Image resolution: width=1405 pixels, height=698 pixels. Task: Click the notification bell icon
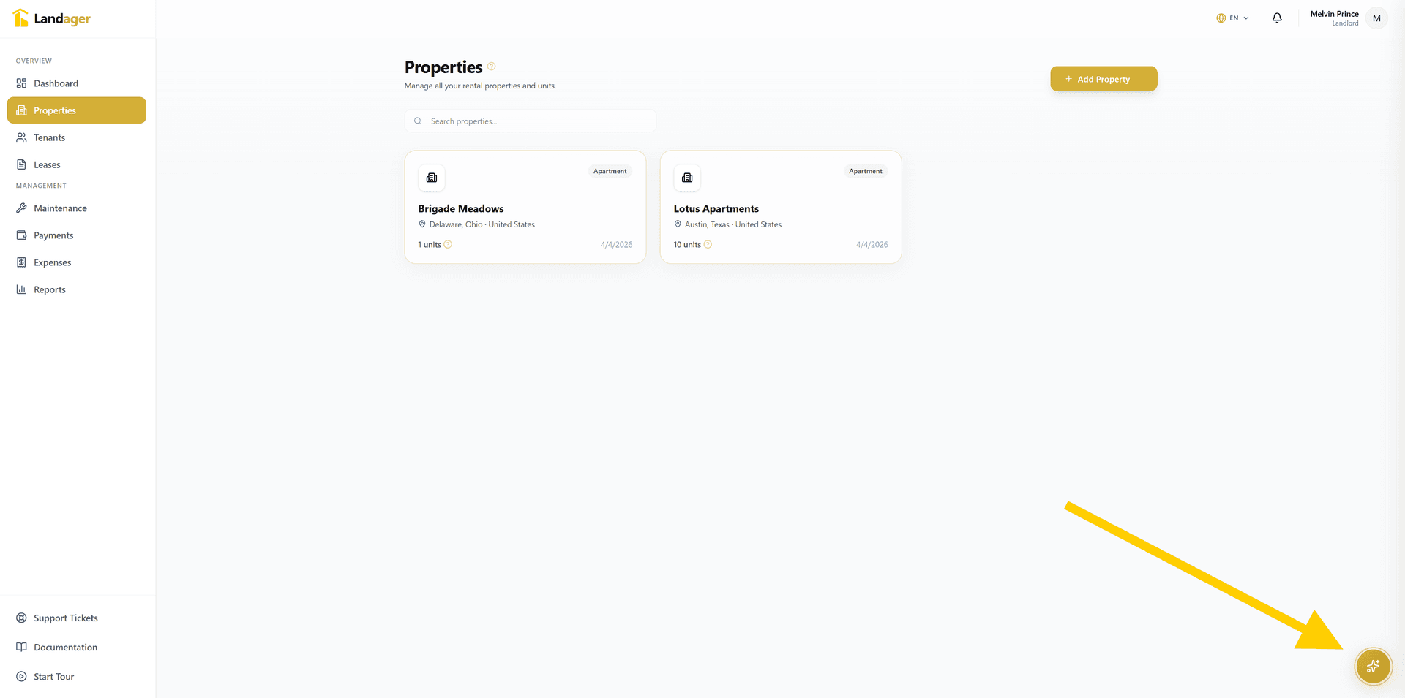tap(1276, 18)
